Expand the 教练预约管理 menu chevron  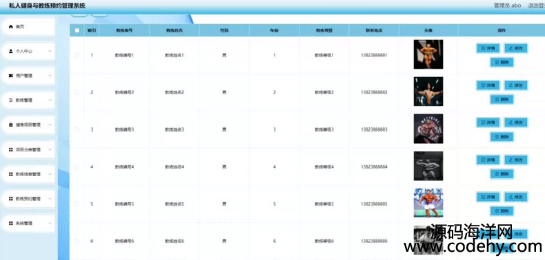coord(50,199)
